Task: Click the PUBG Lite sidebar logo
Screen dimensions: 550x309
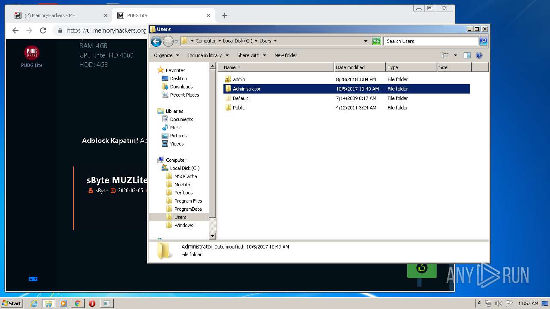Action: pyautogui.click(x=32, y=53)
